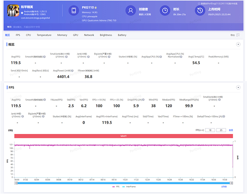Click the duration clock icon

click(165, 11)
